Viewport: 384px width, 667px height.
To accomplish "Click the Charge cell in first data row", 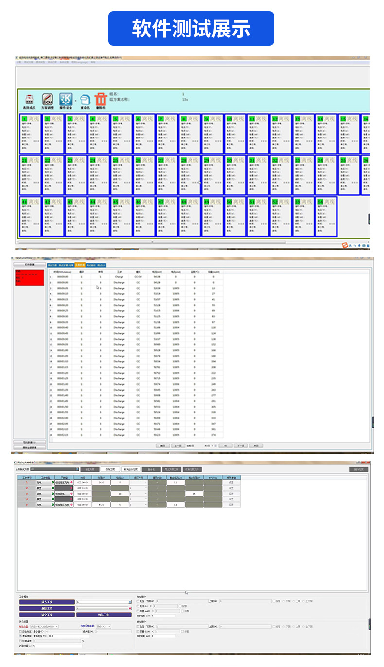I will [x=119, y=276].
